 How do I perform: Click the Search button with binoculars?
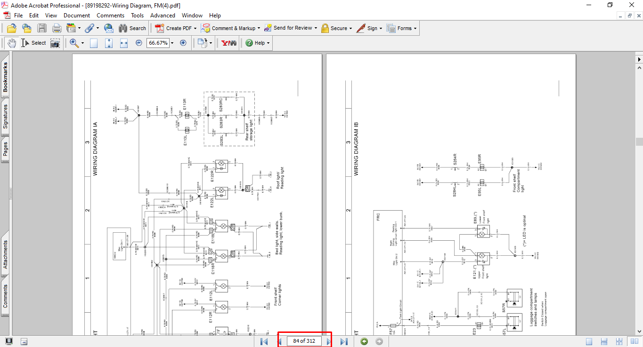132,28
